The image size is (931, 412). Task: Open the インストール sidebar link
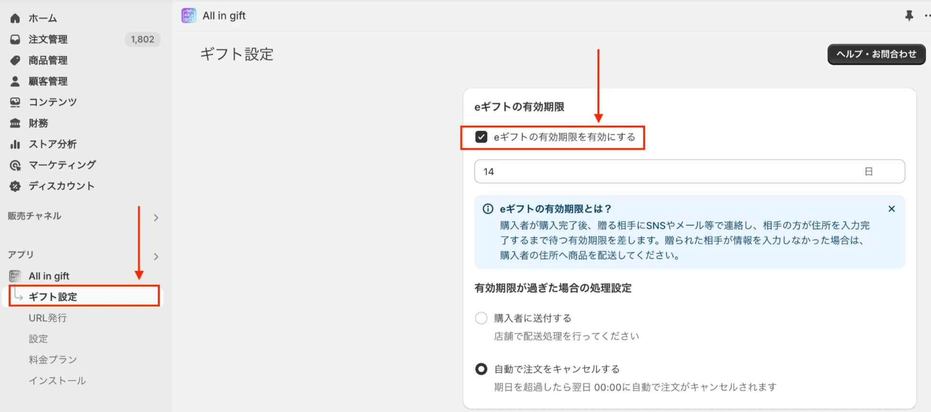click(x=57, y=381)
